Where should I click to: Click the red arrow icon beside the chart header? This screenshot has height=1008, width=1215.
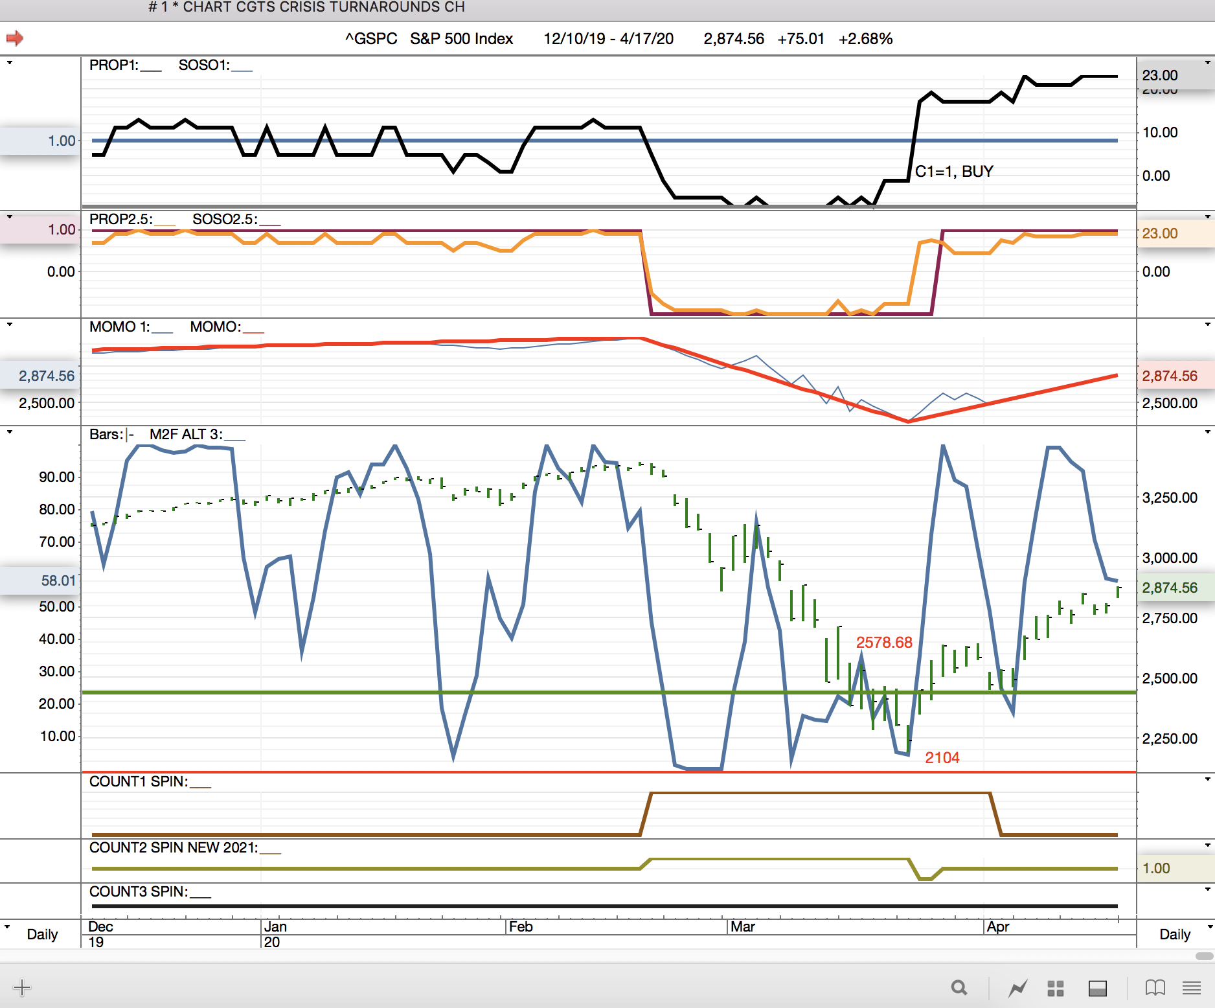click(14, 39)
